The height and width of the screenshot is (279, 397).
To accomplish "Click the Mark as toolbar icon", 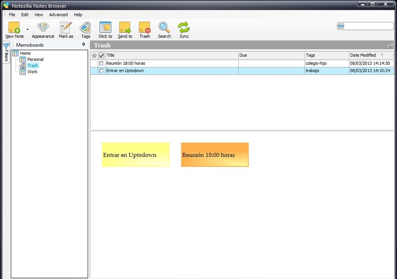I will coord(66,27).
